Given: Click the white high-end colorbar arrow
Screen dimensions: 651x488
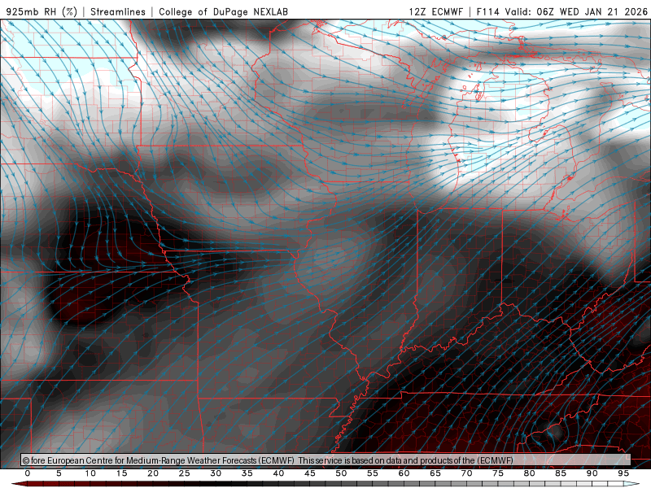Looking at the screenshot, I should [x=632, y=484].
